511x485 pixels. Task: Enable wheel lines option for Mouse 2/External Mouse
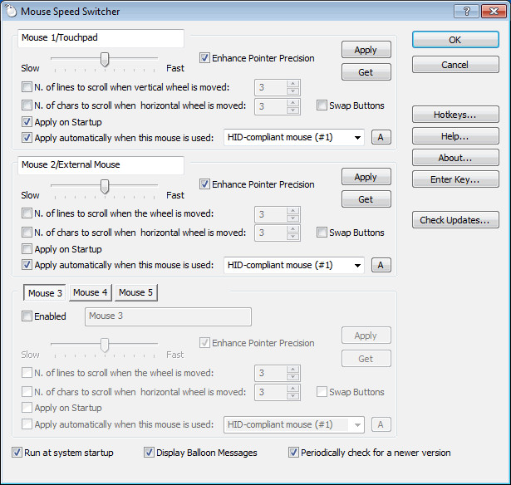27,213
